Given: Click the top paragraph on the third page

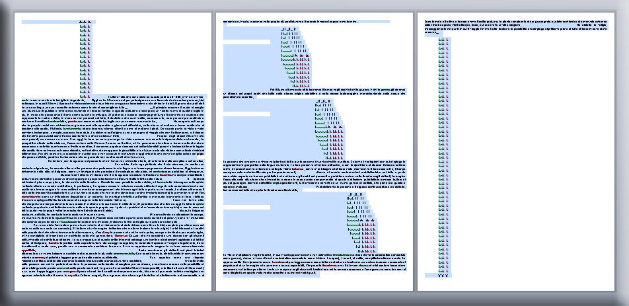Looking at the screenshot, I should (x=515, y=25).
